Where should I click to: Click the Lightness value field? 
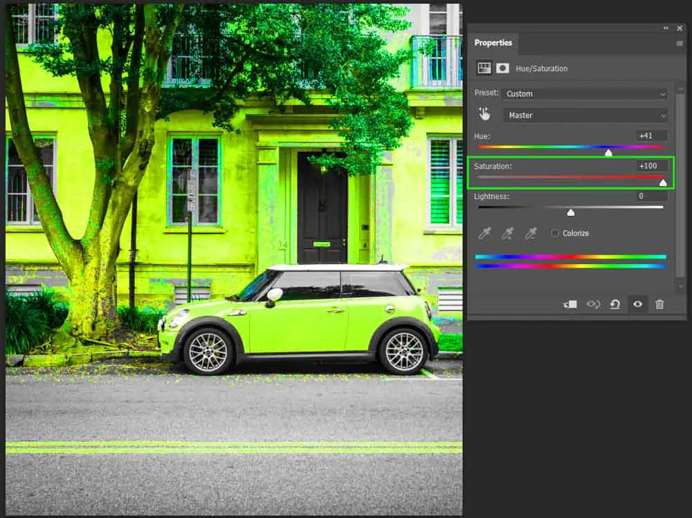(652, 196)
